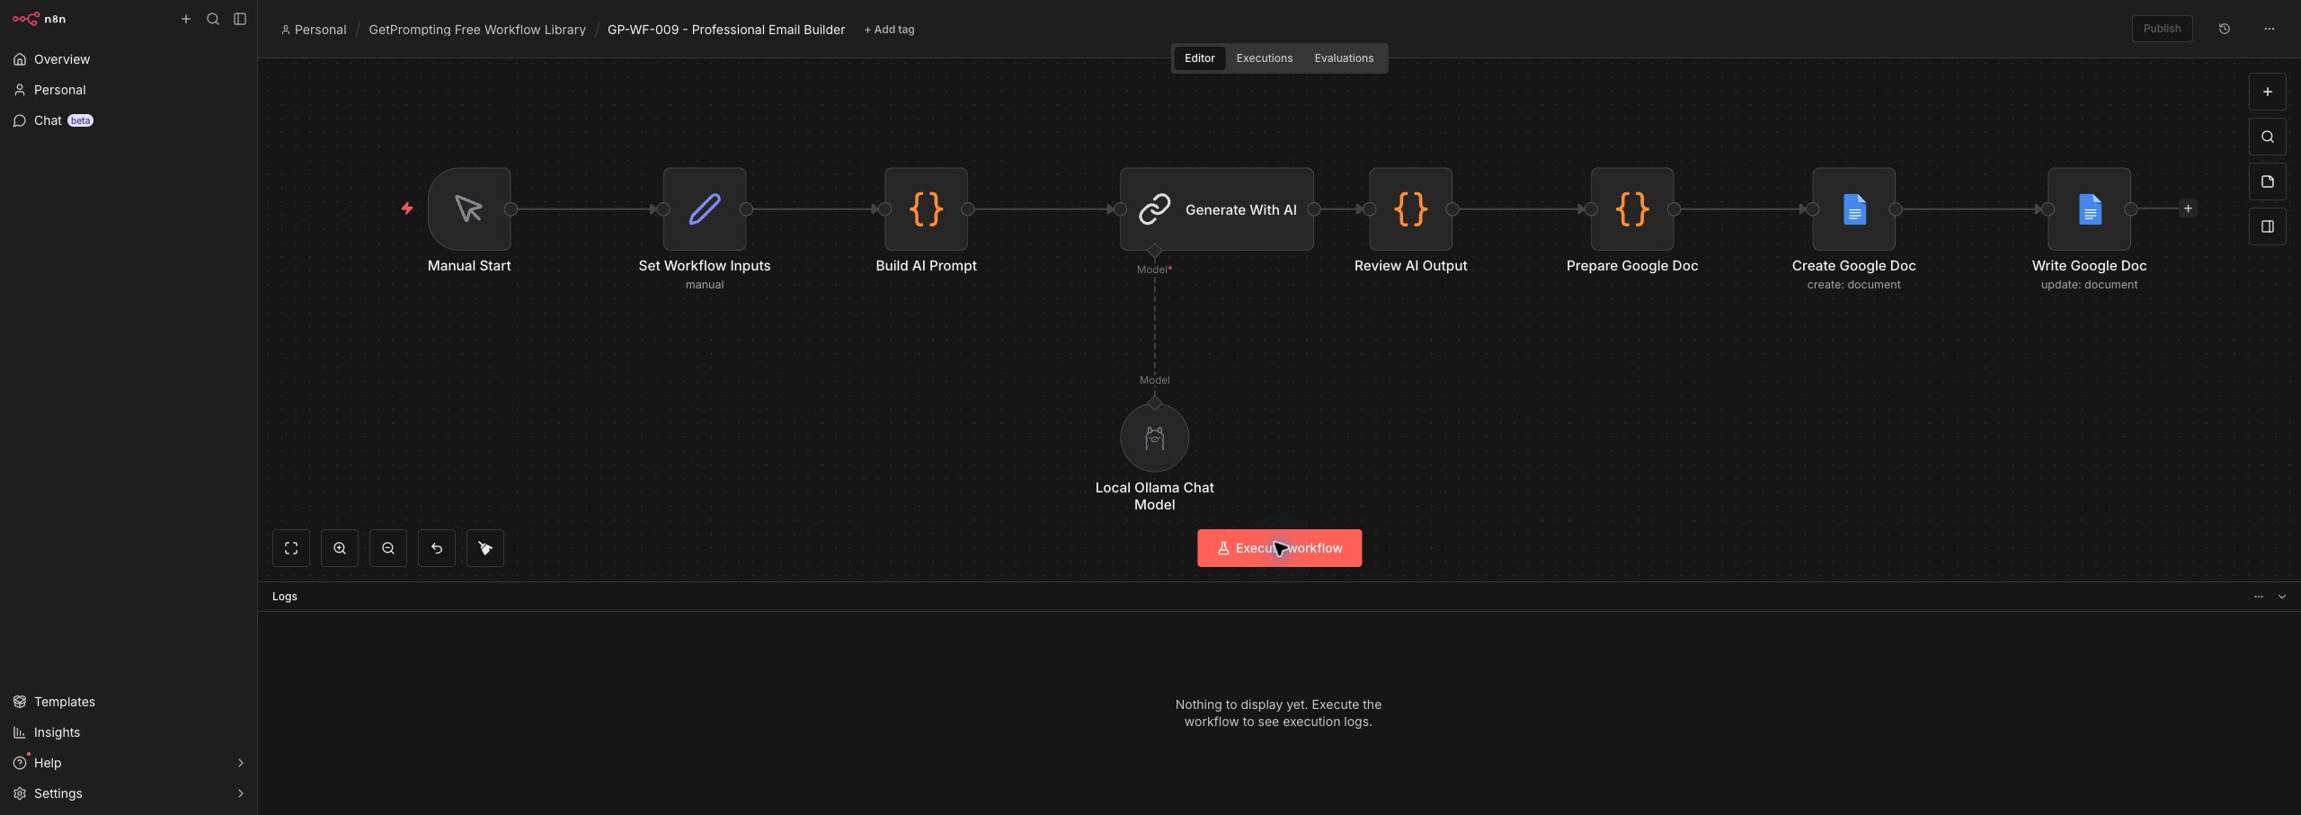Open canvas node search magnifier
Image resolution: width=2301 pixels, height=815 pixels.
(x=2267, y=137)
